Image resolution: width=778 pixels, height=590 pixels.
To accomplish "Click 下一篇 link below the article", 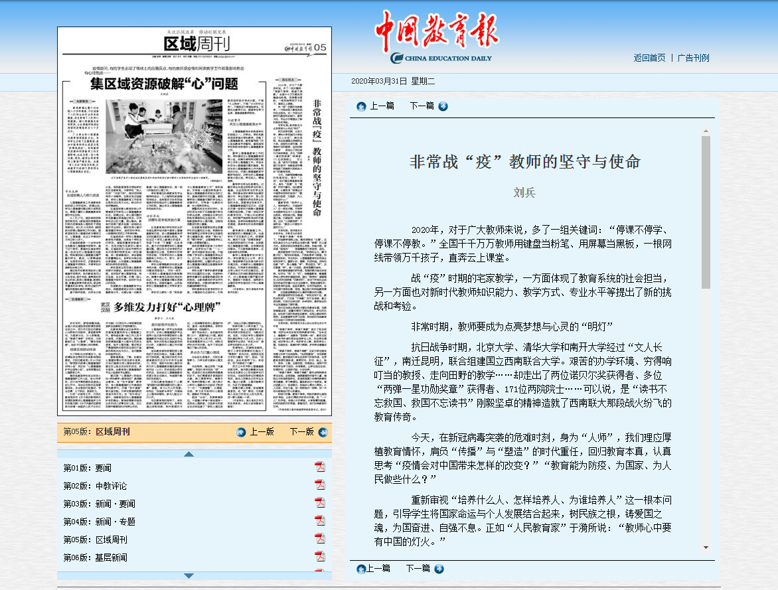I will 418,568.
